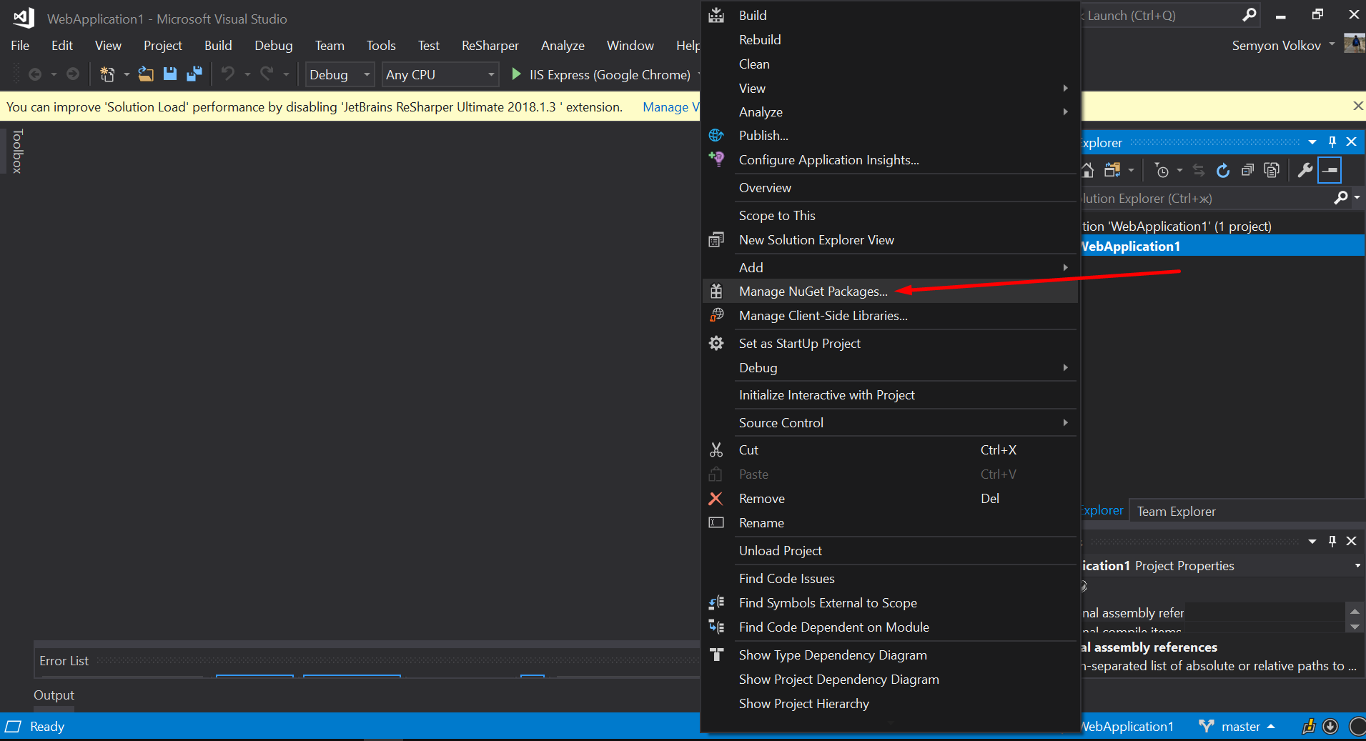Open the Output panel tab
The width and height of the screenshot is (1366, 741).
[x=54, y=695]
